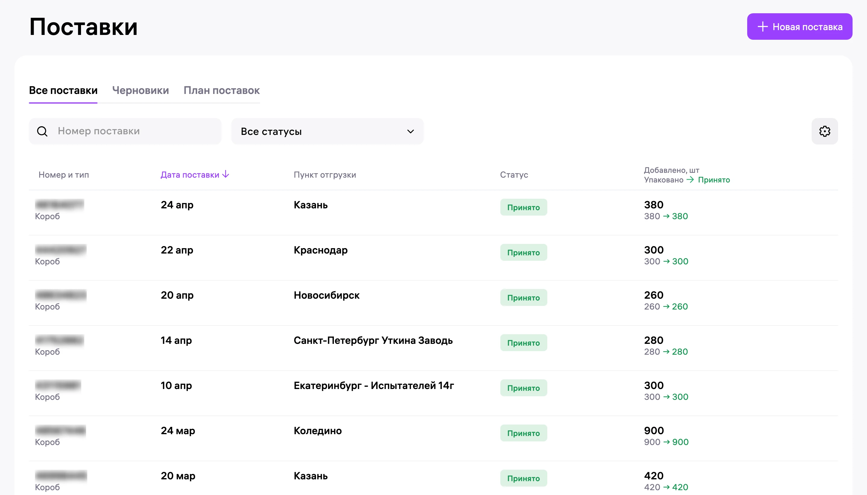Click the Принято badge for Краснодар
The width and height of the screenshot is (867, 495).
click(x=524, y=253)
